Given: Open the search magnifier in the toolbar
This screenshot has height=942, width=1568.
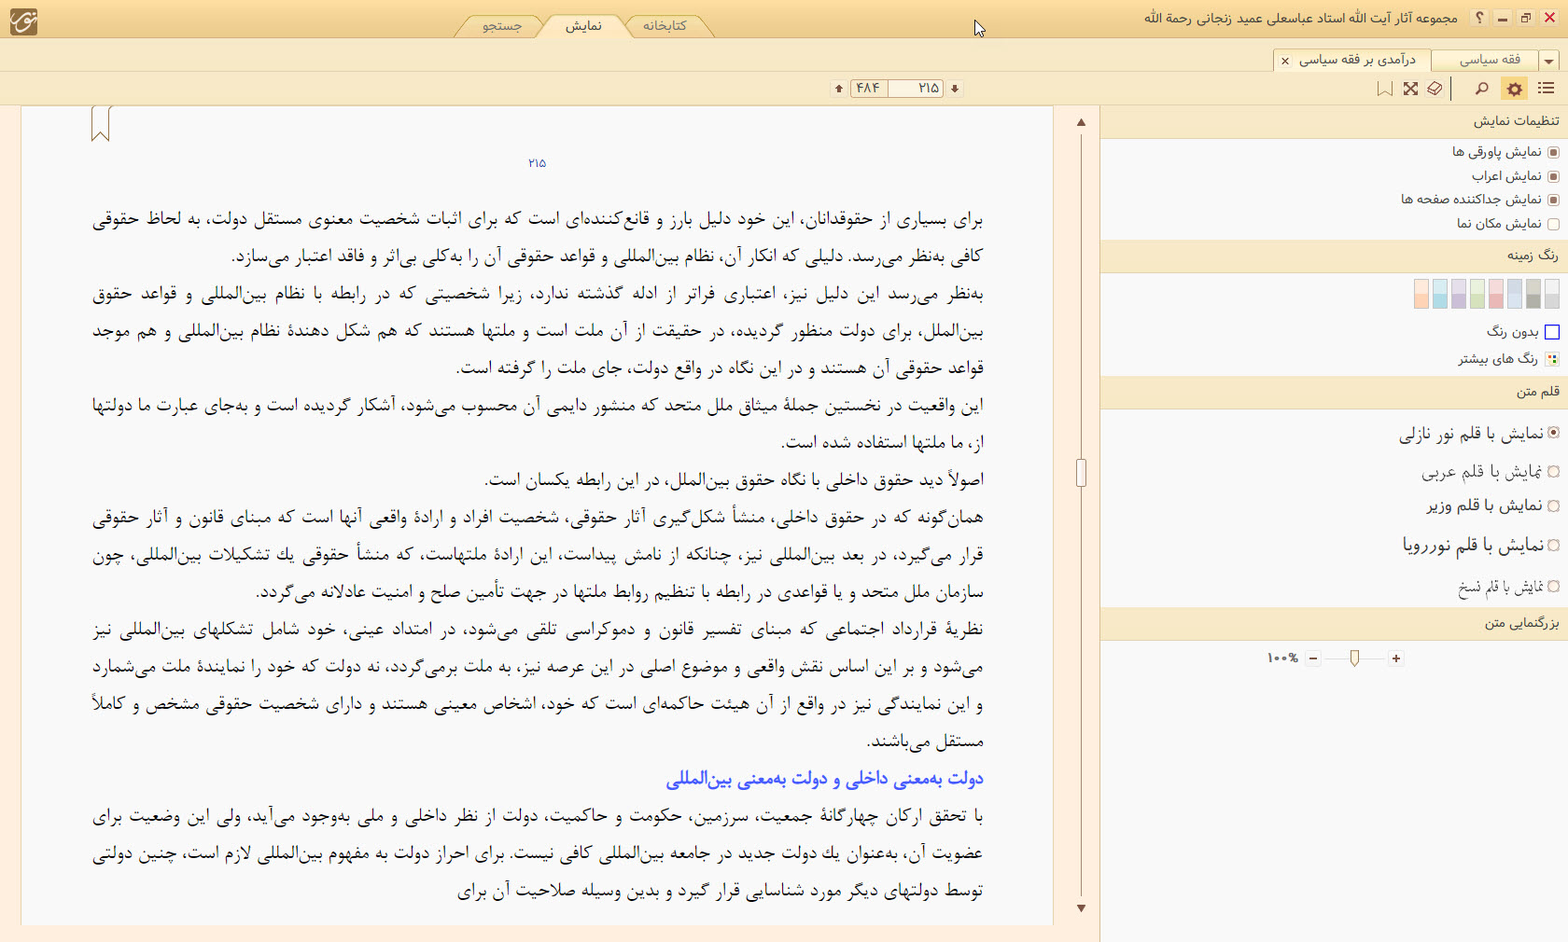Looking at the screenshot, I should 1481,89.
